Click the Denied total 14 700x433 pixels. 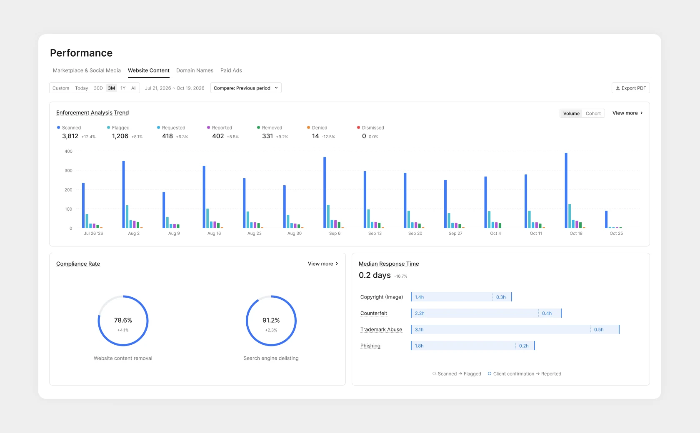pyautogui.click(x=315, y=136)
